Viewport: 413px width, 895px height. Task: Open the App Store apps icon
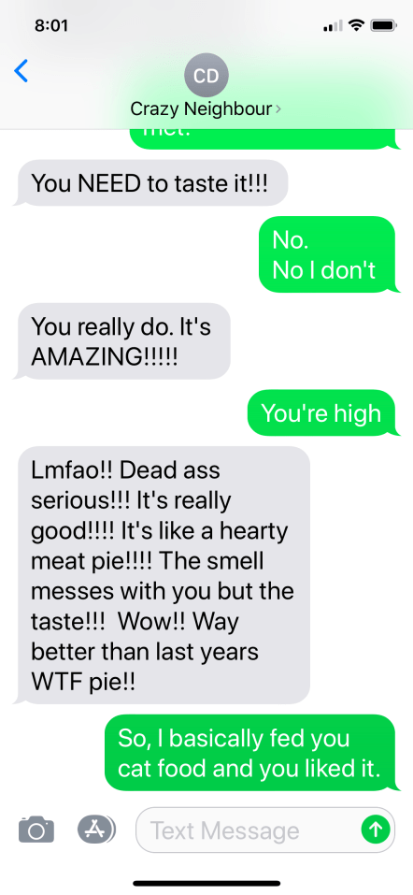96,829
